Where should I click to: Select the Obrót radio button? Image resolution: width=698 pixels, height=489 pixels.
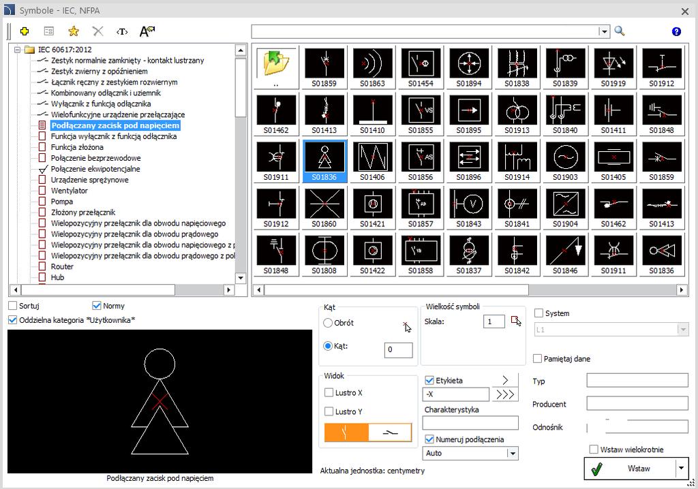tap(328, 323)
